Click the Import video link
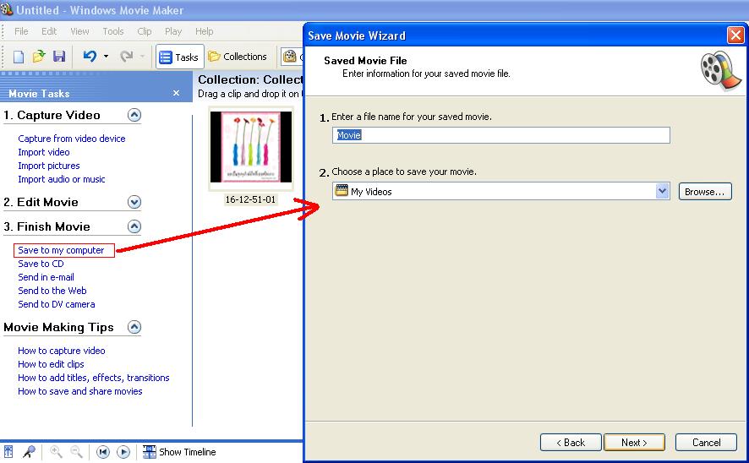The height and width of the screenshot is (463, 749). coord(43,152)
